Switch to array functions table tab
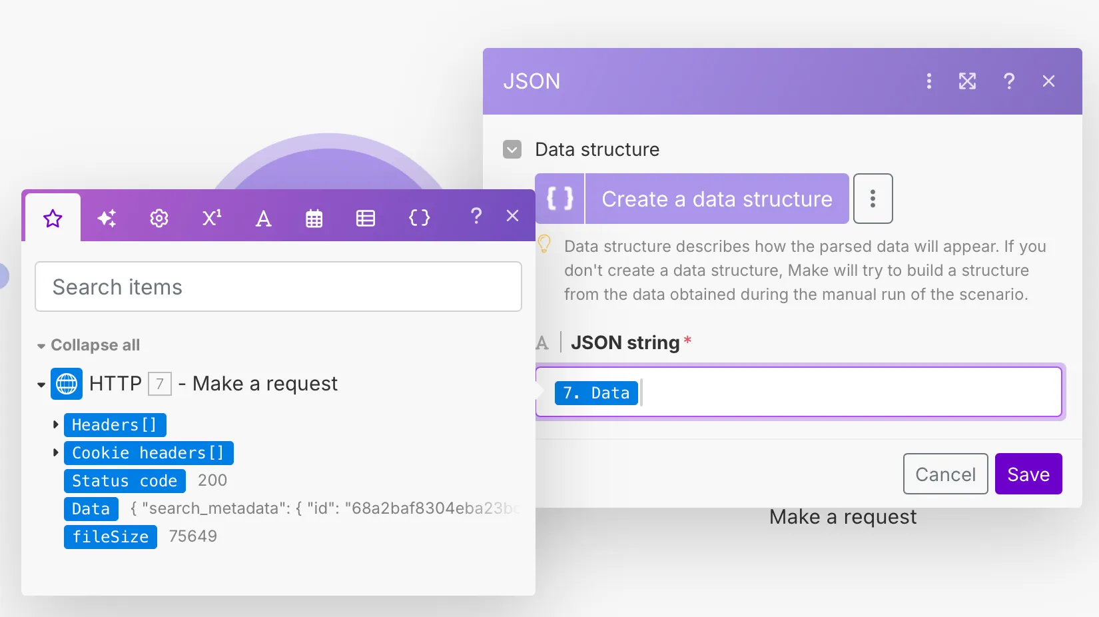The height and width of the screenshot is (617, 1099). (366, 218)
